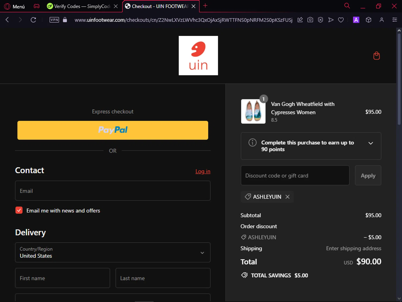This screenshot has height=302, width=402.
Task: Remove the ASHLEYUIN discount code
Action: [x=288, y=197]
